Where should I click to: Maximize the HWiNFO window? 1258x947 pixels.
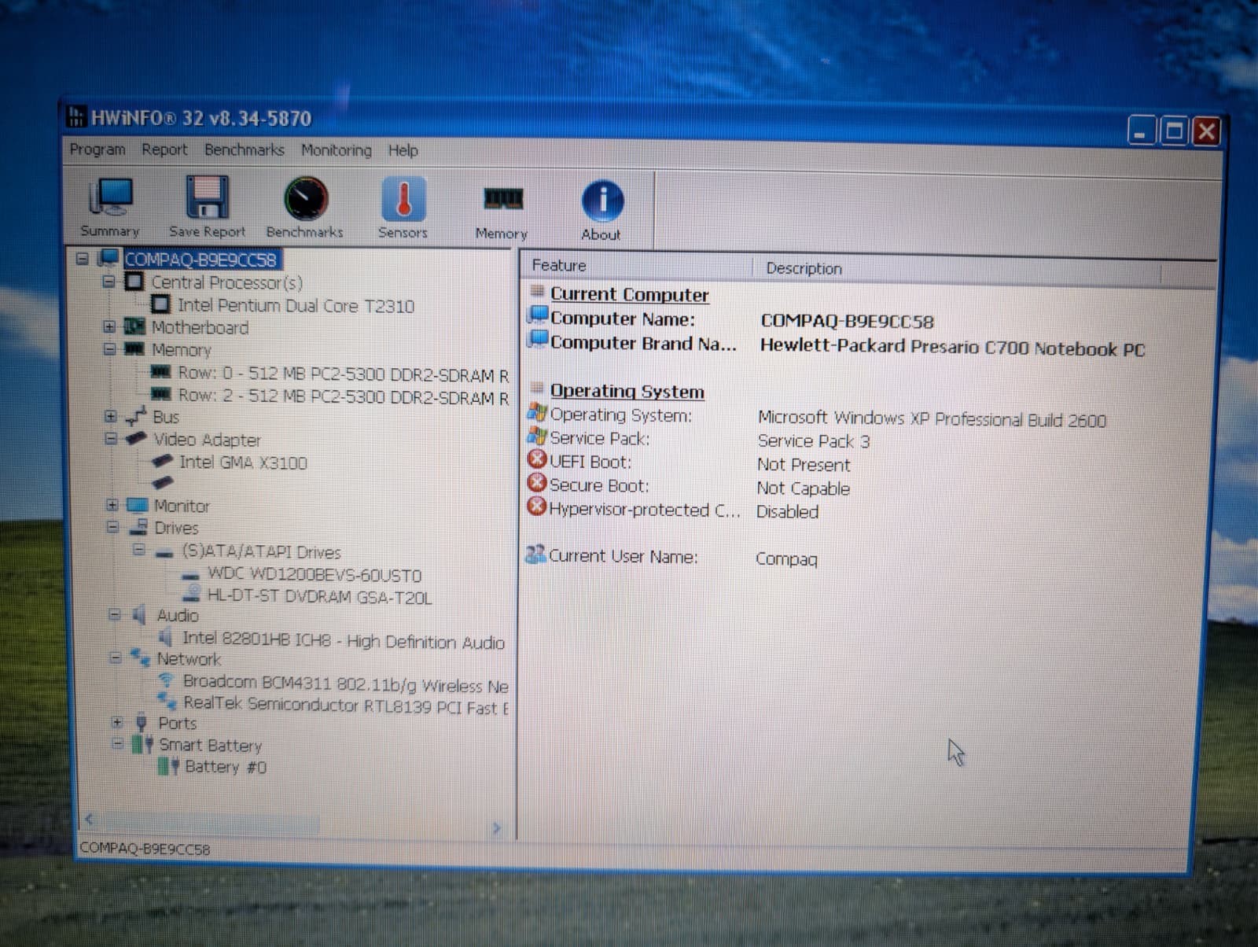1174,130
